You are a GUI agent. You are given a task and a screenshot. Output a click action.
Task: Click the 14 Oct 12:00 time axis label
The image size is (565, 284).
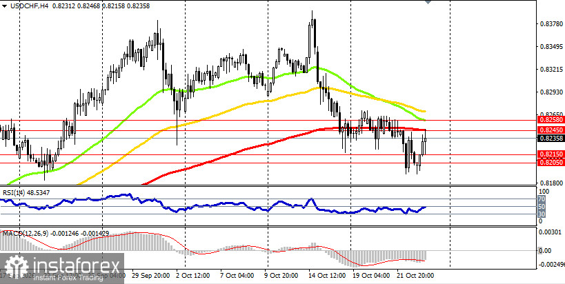(x=327, y=276)
